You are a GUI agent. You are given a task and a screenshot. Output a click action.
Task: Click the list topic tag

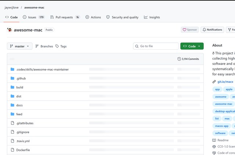pos(217,119)
